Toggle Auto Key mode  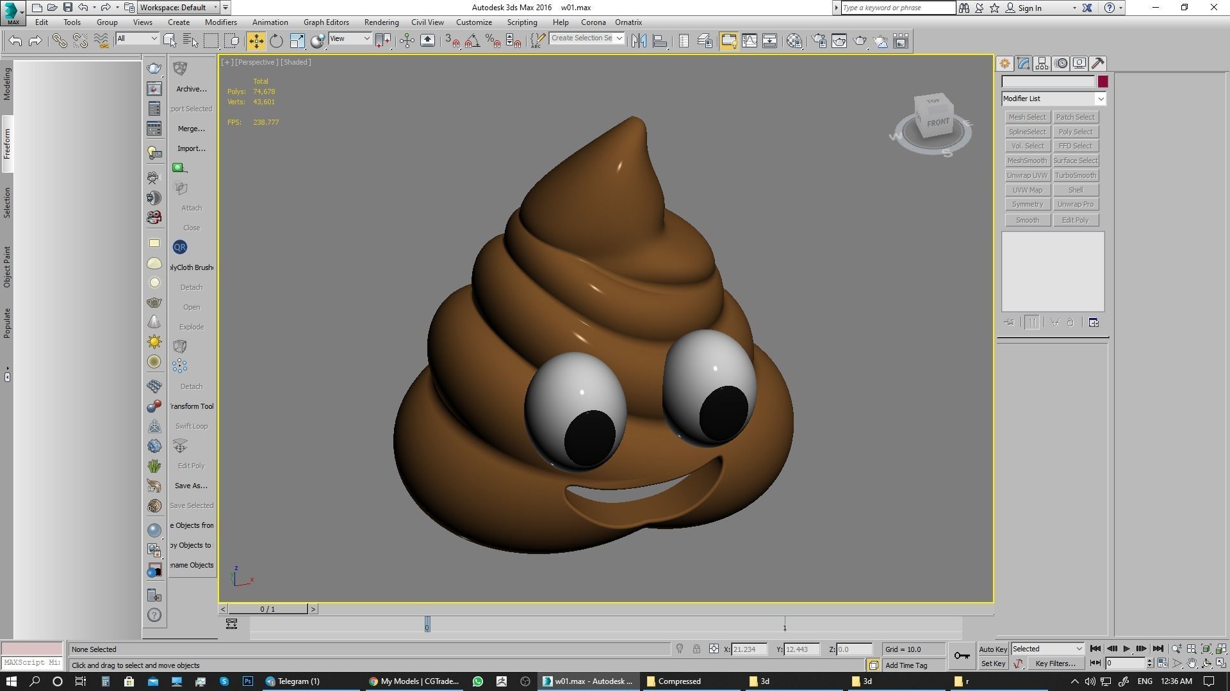993,649
